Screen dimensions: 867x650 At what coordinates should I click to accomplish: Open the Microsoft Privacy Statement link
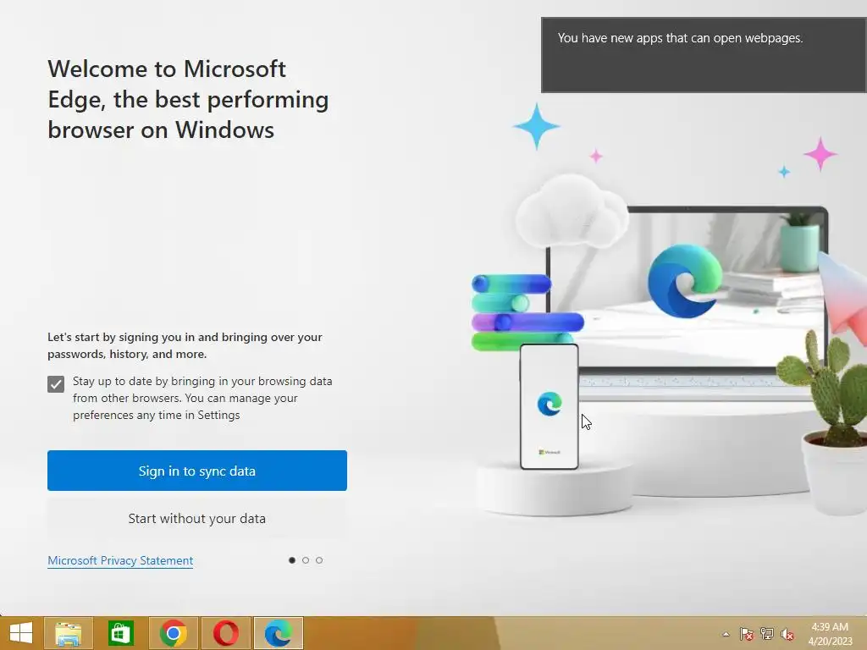[120, 560]
